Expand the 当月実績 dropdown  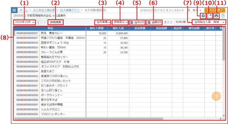click(x=103, y=22)
